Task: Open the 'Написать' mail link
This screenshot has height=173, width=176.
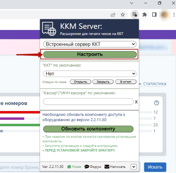Action: pyautogui.click(x=115, y=167)
